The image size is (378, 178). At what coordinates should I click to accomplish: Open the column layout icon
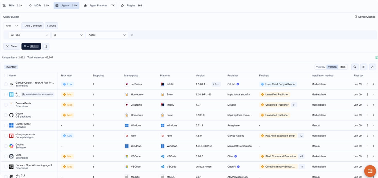click(x=364, y=67)
